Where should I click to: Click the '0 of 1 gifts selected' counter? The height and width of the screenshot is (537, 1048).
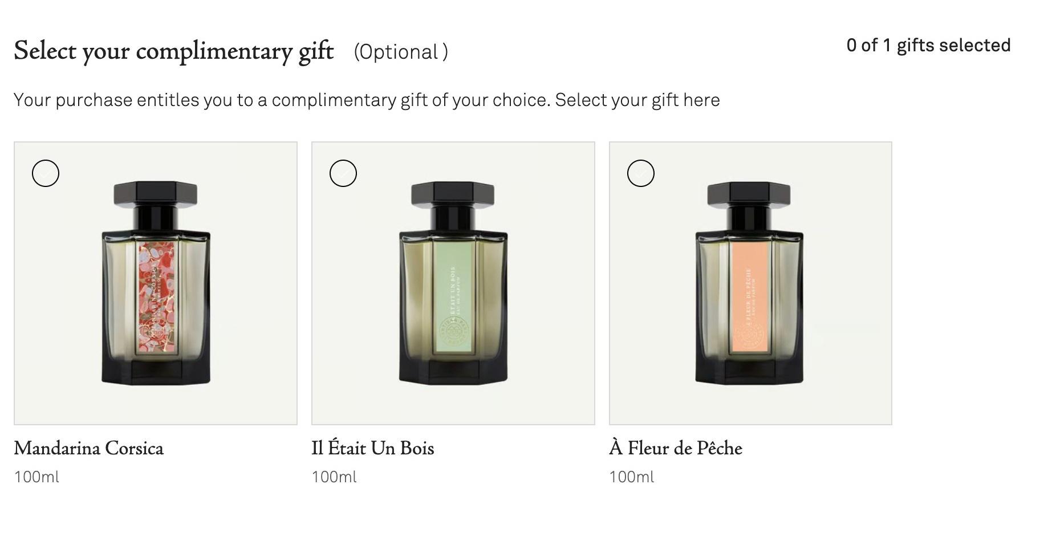click(x=929, y=46)
